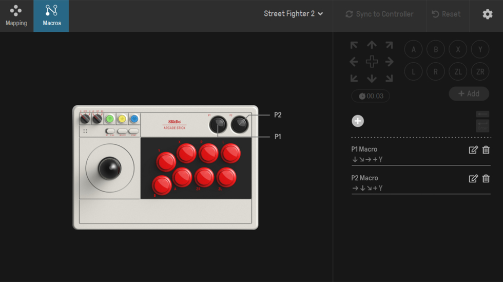Click the P2 Macro input sequence
Image resolution: width=503 pixels, height=282 pixels.
(x=367, y=188)
